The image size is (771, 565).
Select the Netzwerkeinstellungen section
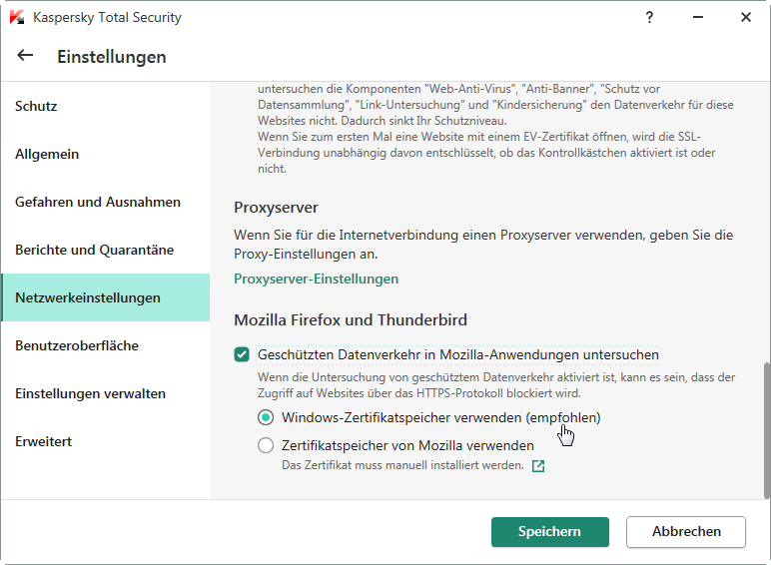[106, 297]
